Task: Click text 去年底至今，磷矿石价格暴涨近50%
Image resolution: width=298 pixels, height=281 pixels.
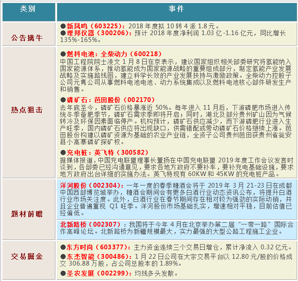Action: pyautogui.click(x=114, y=108)
